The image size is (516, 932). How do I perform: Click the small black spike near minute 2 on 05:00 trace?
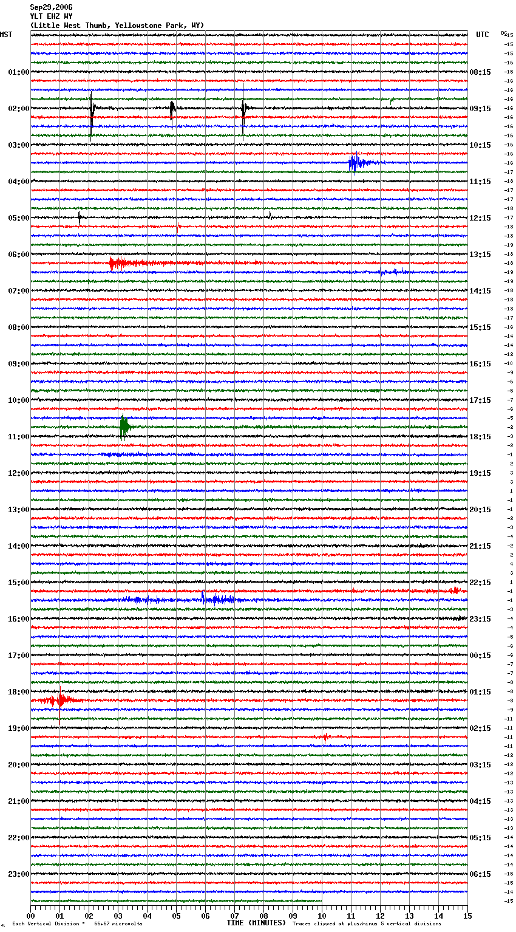click(80, 218)
